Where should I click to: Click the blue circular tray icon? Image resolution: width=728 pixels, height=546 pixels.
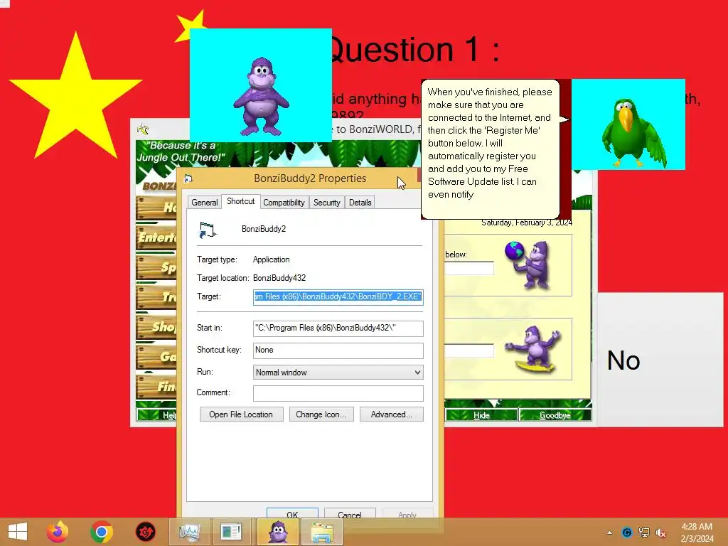click(x=627, y=532)
